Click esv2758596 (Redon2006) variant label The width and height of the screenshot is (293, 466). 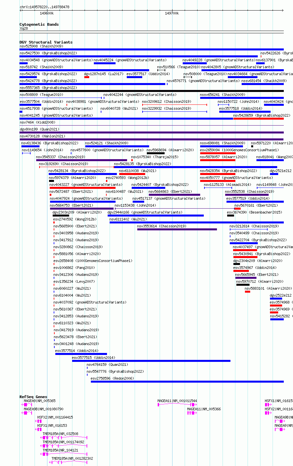(x=113, y=378)
